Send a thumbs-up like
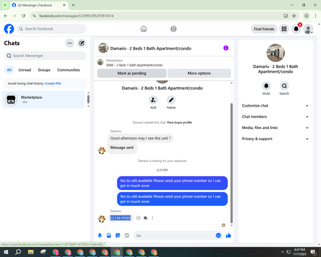321x257 pixels. 229,236
